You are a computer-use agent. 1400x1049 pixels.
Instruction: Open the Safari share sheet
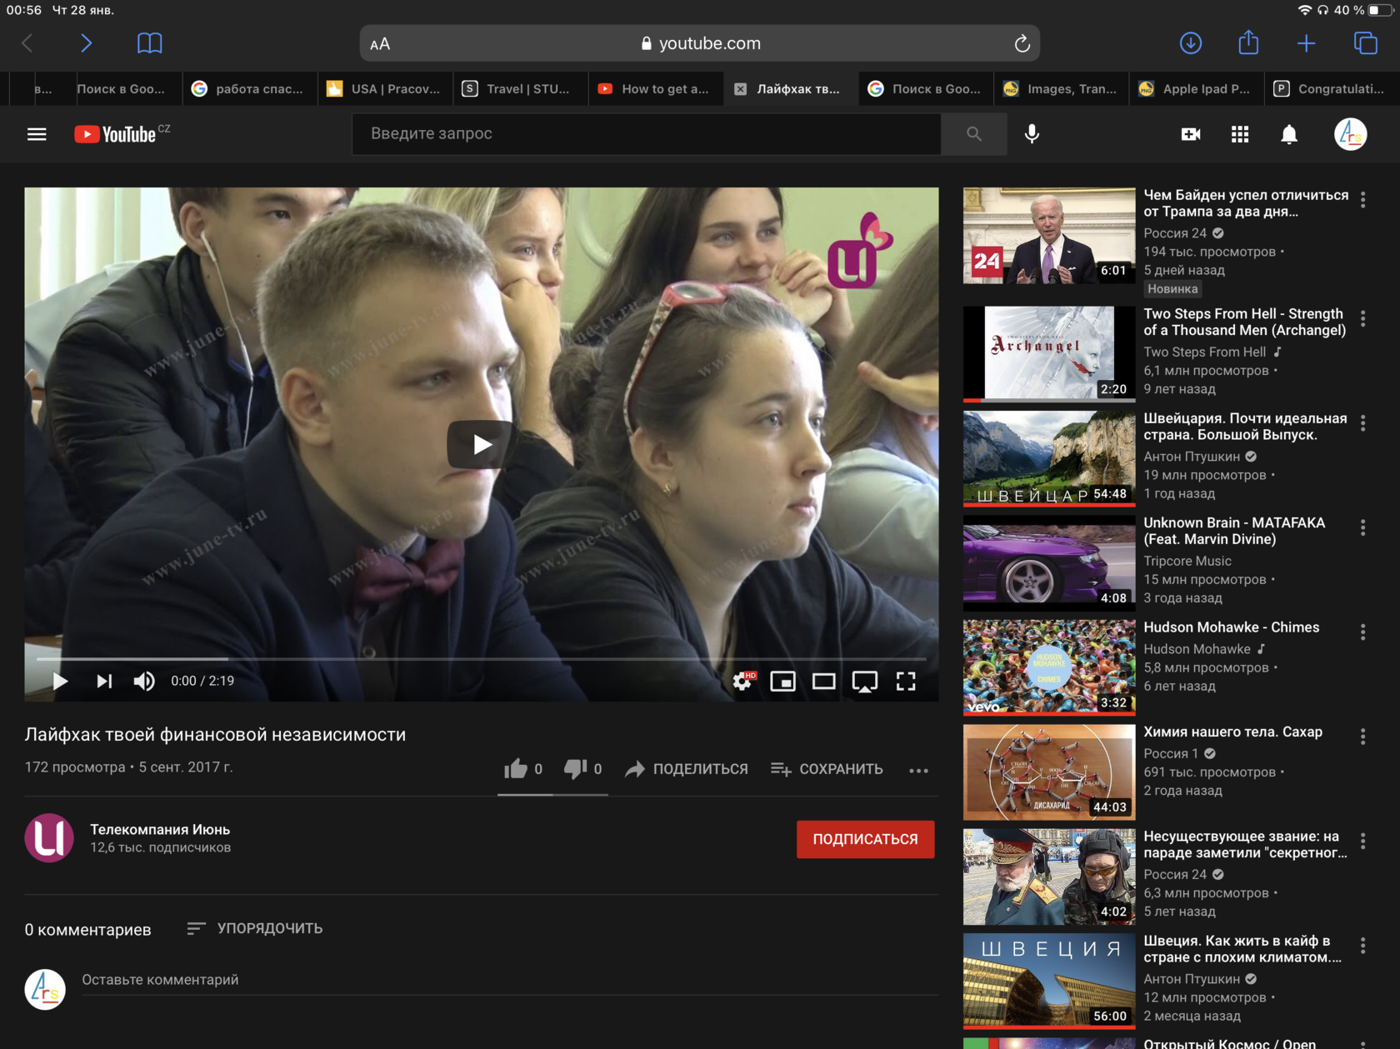coord(1248,42)
